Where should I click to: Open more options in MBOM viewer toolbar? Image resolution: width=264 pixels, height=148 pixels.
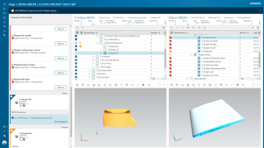[259, 85]
